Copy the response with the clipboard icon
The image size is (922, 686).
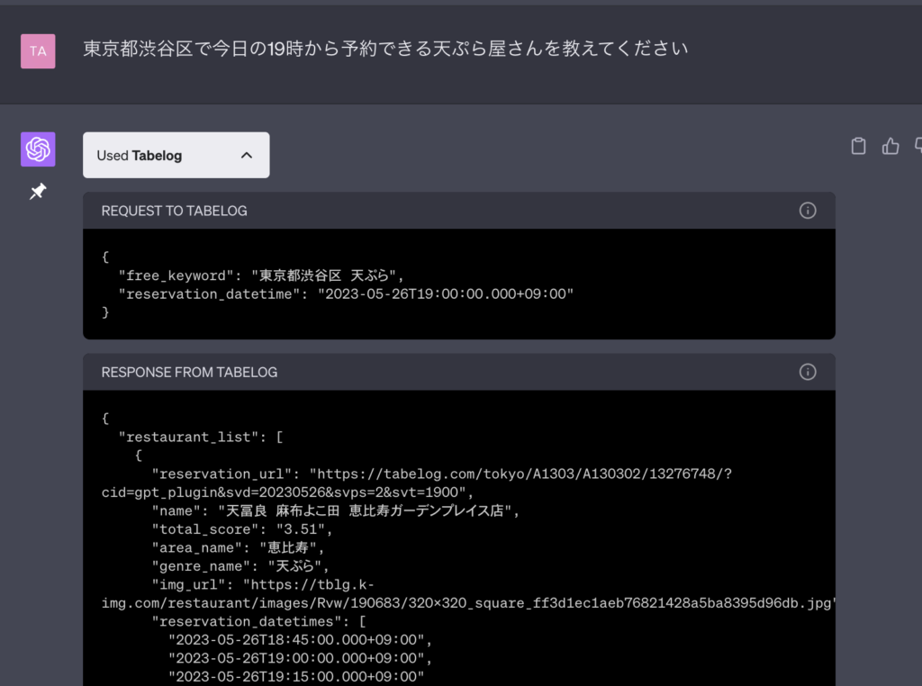[858, 146]
